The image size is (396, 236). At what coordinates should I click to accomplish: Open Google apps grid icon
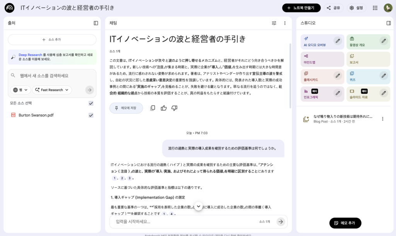click(375, 8)
